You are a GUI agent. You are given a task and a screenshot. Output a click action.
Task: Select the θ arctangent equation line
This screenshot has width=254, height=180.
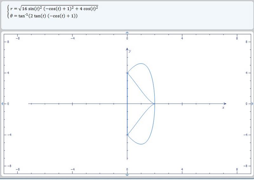pyautogui.click(x=44, y=16)
